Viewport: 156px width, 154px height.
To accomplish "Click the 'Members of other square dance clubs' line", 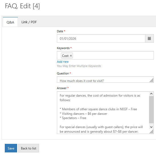I will pyautogui.click(x=98, y=109).
